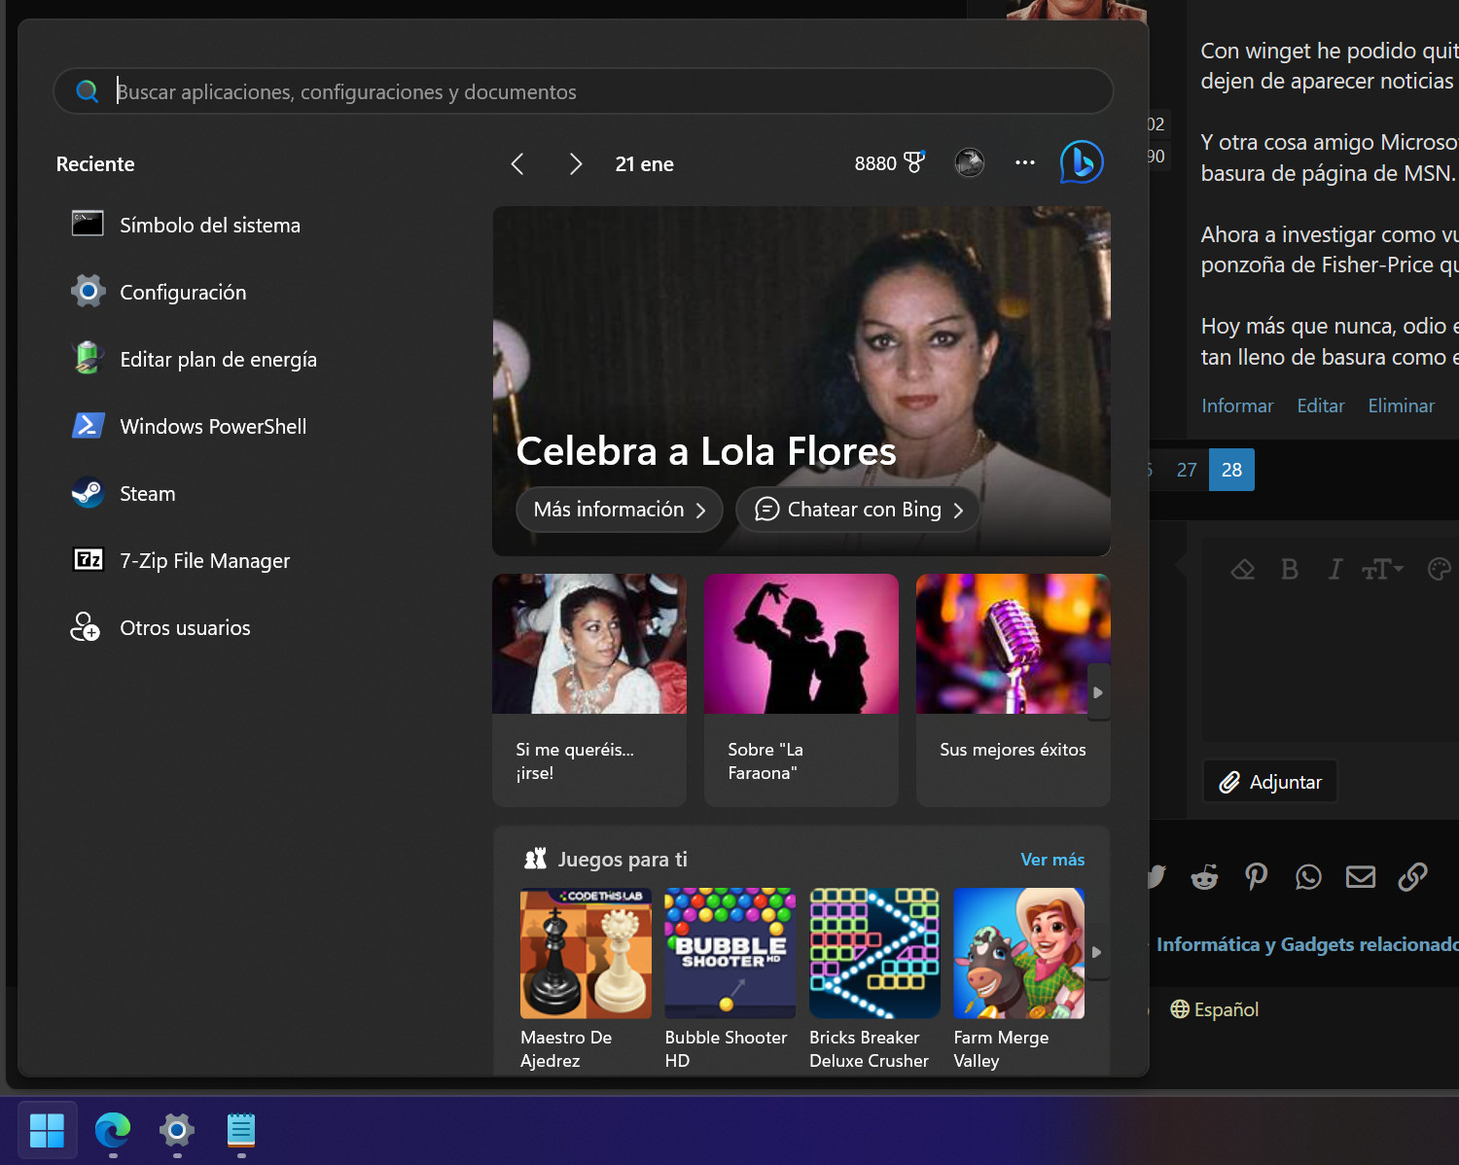Click Eliminar link in forum post
This screenshot has width=1459, height=1165.
coord(1401,406)
